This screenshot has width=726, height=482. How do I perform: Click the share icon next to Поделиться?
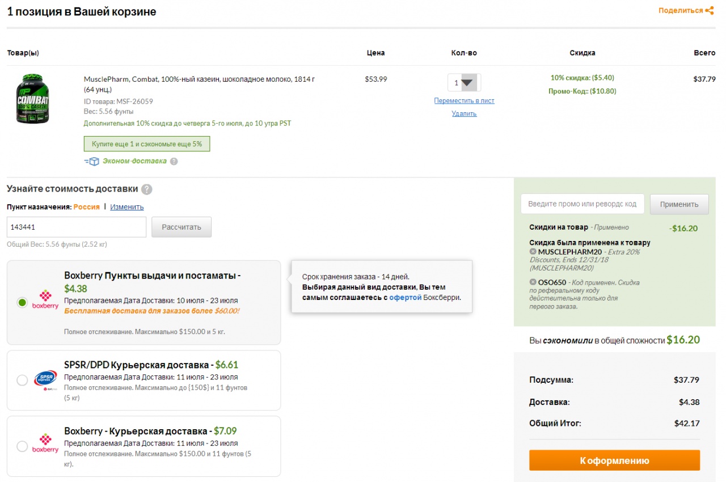click(x=710, y=10)
